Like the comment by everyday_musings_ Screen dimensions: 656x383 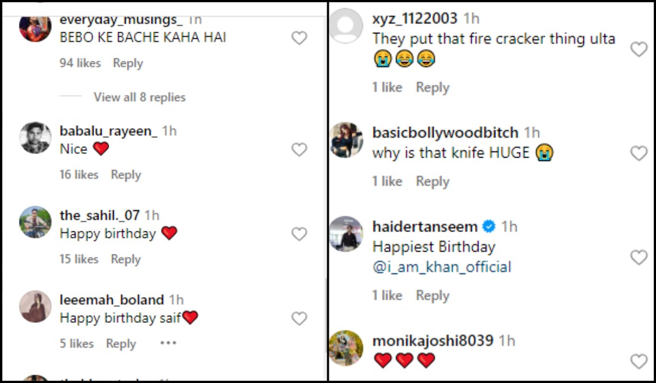[299, 37]
